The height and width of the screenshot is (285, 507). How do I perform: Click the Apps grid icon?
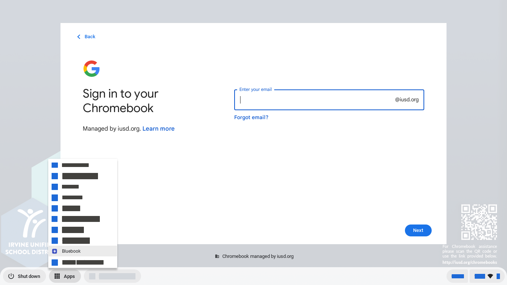tap(57, 276)
